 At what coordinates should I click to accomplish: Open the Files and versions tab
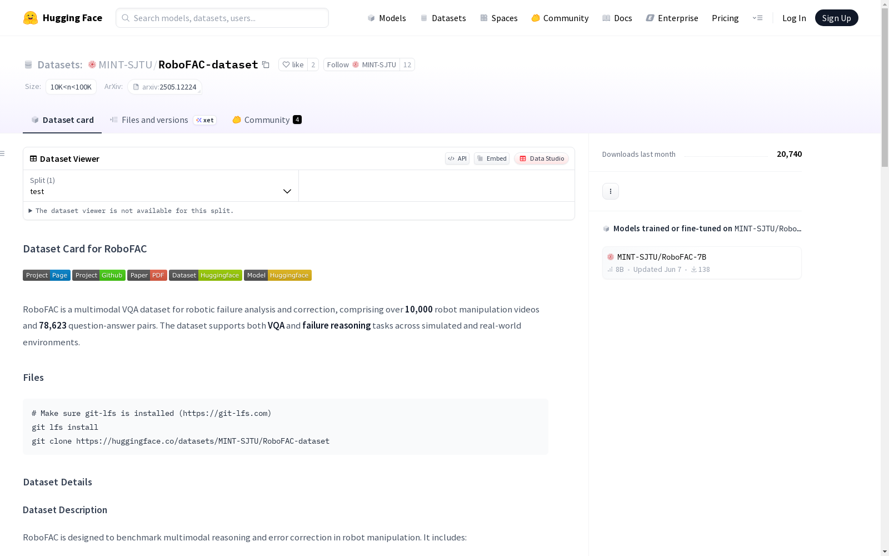pyautogui.click(x=163, y=120)
